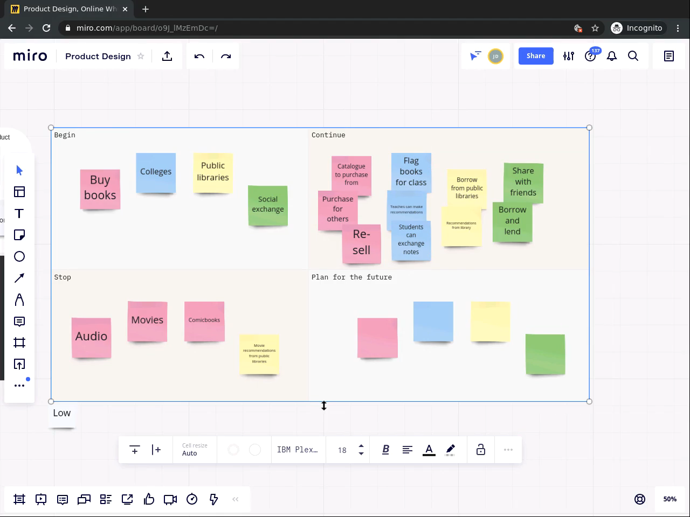Screen dimensions: 690x517
Task: Bookmark this page with the star
Action: pos(595,28)
